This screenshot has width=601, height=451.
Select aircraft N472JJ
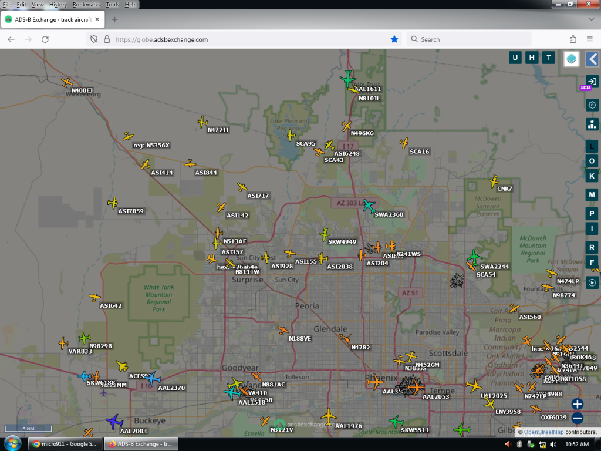(202, 122)
